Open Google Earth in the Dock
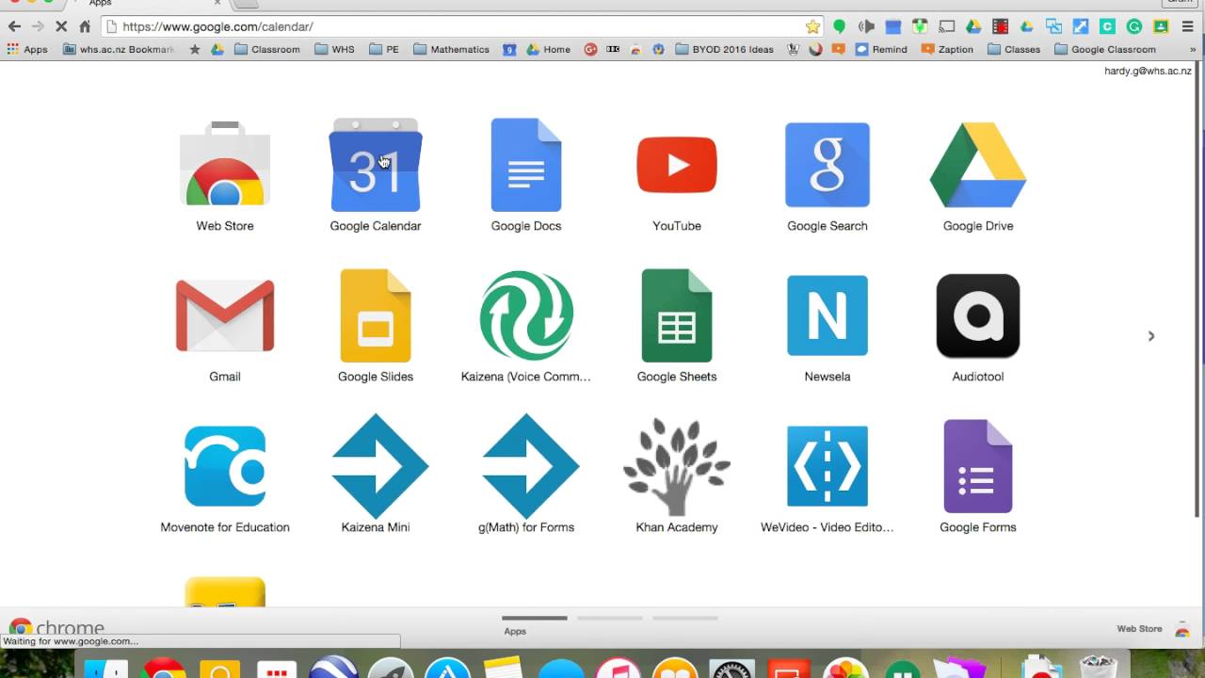Image resolution: width=1205 pixels, height=678 pixels. point(332,668)
